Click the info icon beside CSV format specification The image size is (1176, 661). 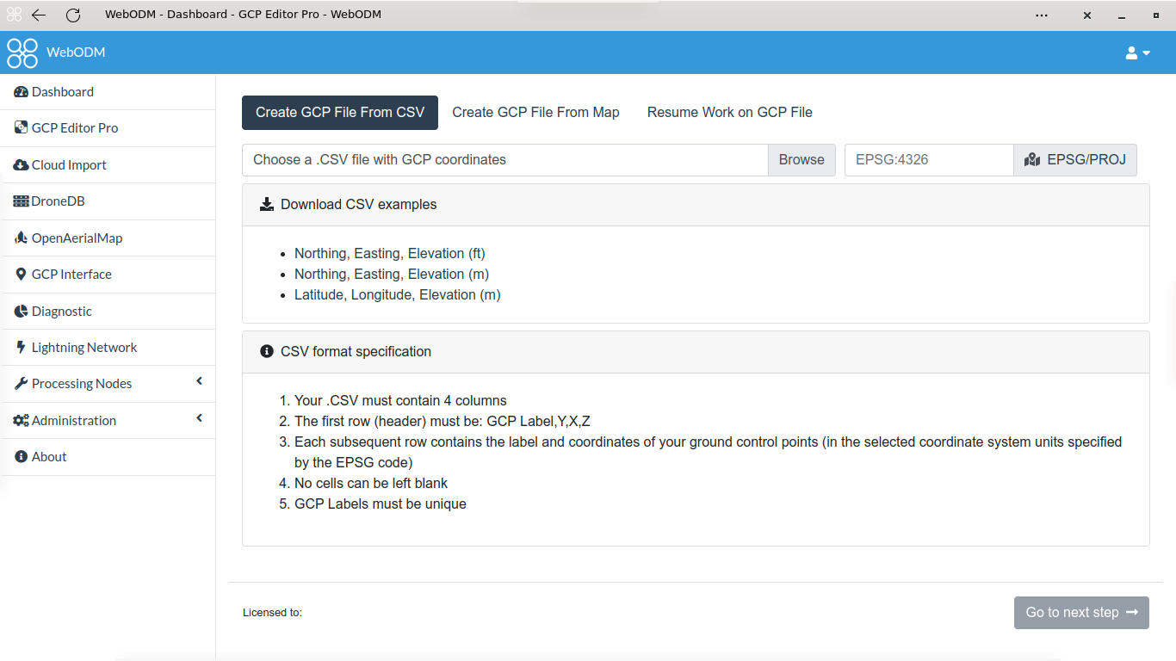pyautogui.click(x=267, y=352)
